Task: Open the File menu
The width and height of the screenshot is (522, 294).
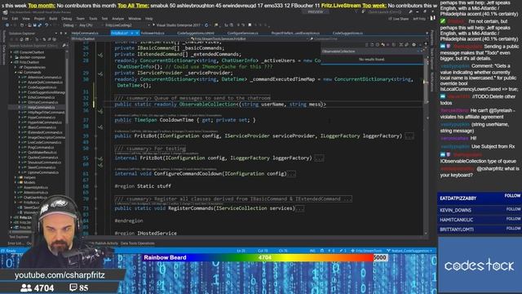Action: pyautogui.click(x=5, y=19)
